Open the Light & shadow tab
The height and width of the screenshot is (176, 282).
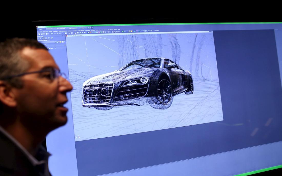pyautogui.click(x=73, y=28)
